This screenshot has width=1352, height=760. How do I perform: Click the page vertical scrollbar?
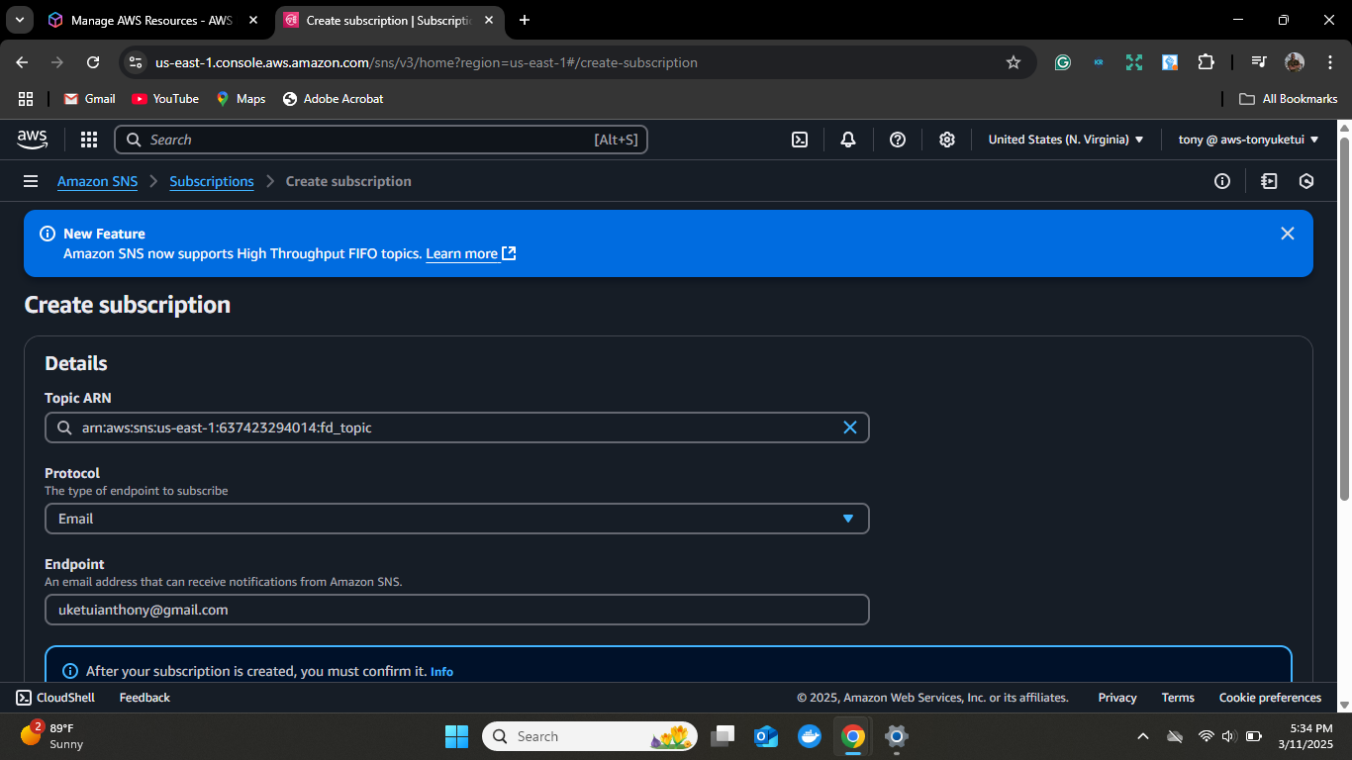coord(1344,317)
